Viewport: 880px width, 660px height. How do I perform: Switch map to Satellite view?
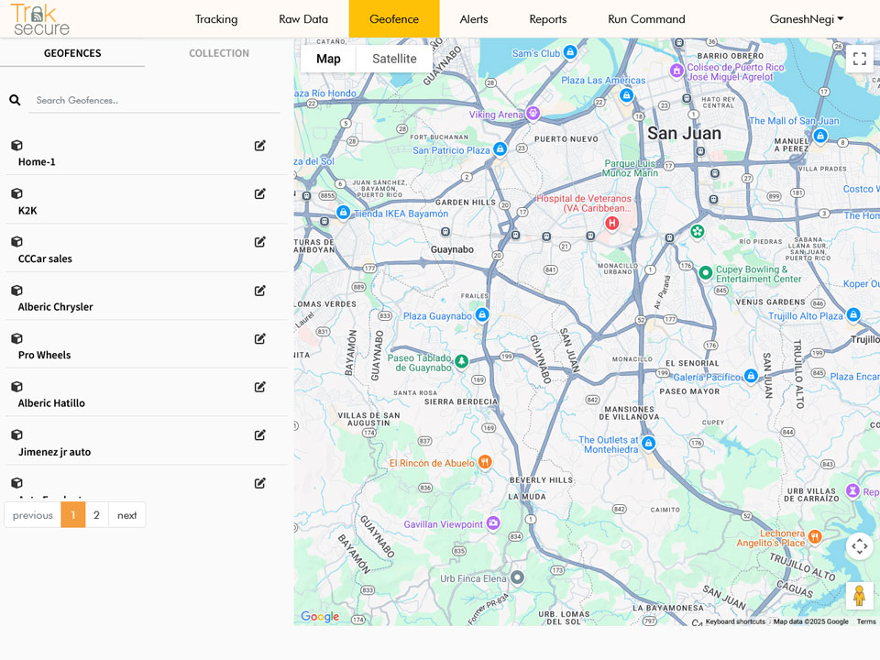[x=394, y=59]
